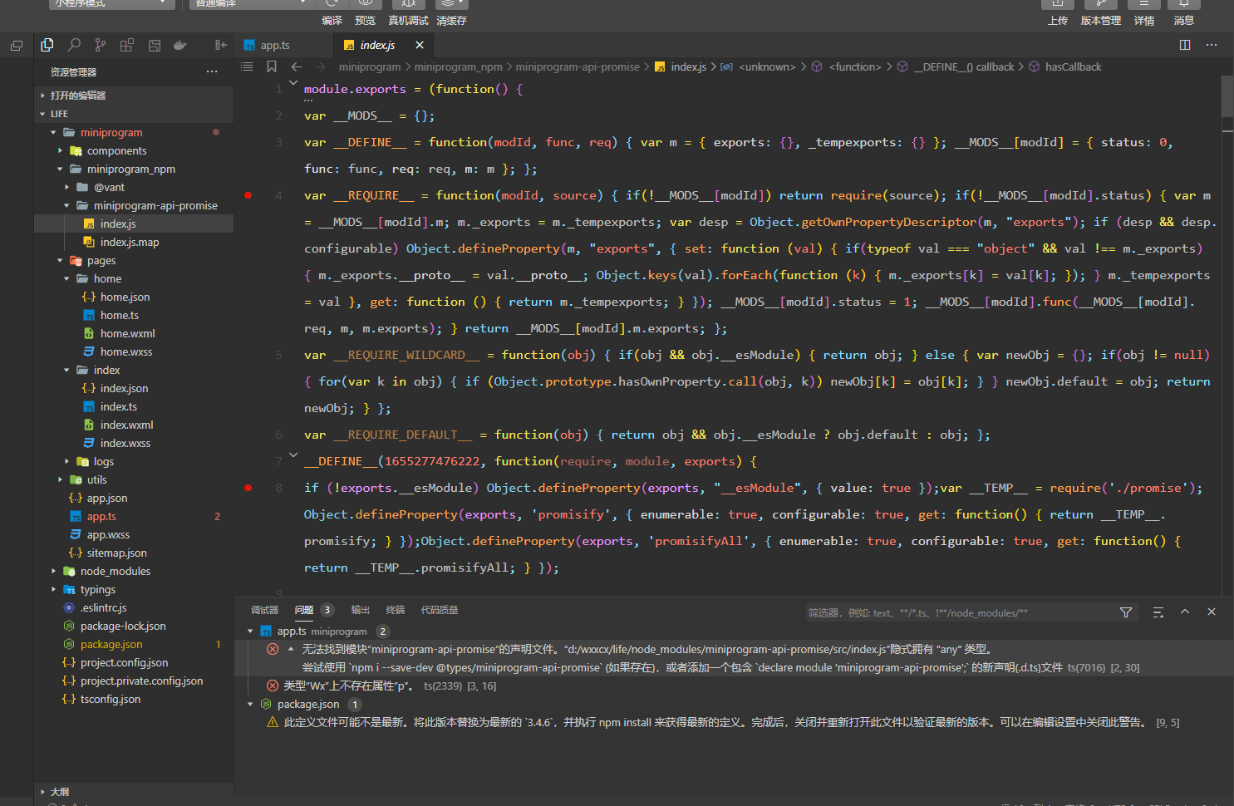Open the Docker whale icon view
This screenshot has width=1234, height=806.
click(180, 45)
